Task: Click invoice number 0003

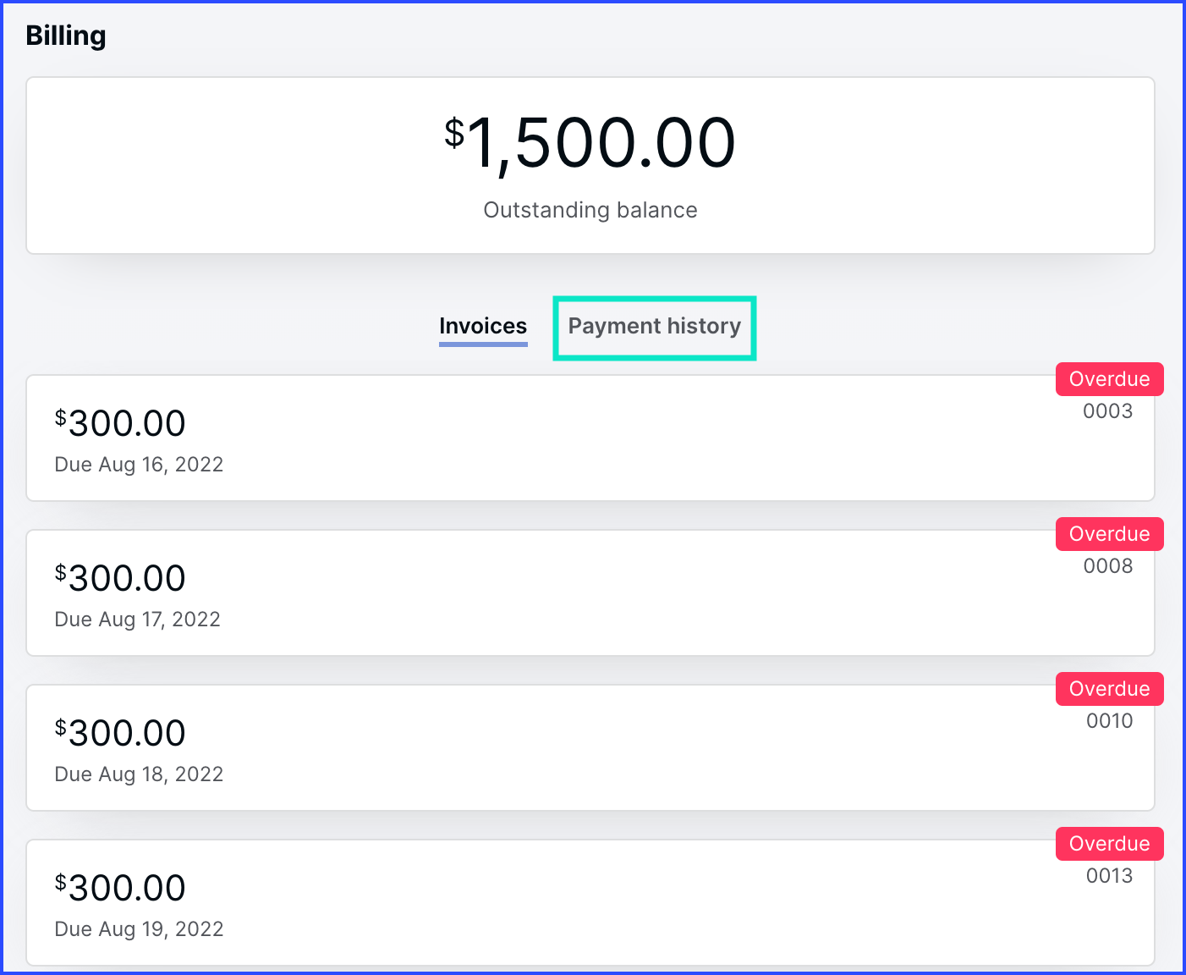Action: 1107,411
